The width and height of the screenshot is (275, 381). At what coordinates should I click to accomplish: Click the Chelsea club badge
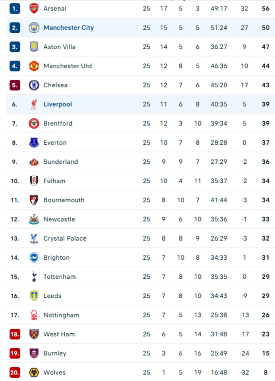34,85
